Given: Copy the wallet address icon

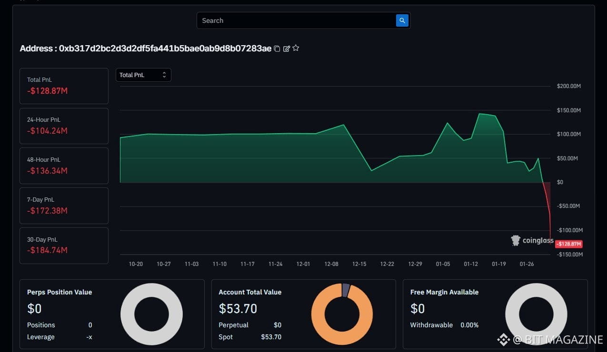Looking at the screenshot, I should click(277, 49).
